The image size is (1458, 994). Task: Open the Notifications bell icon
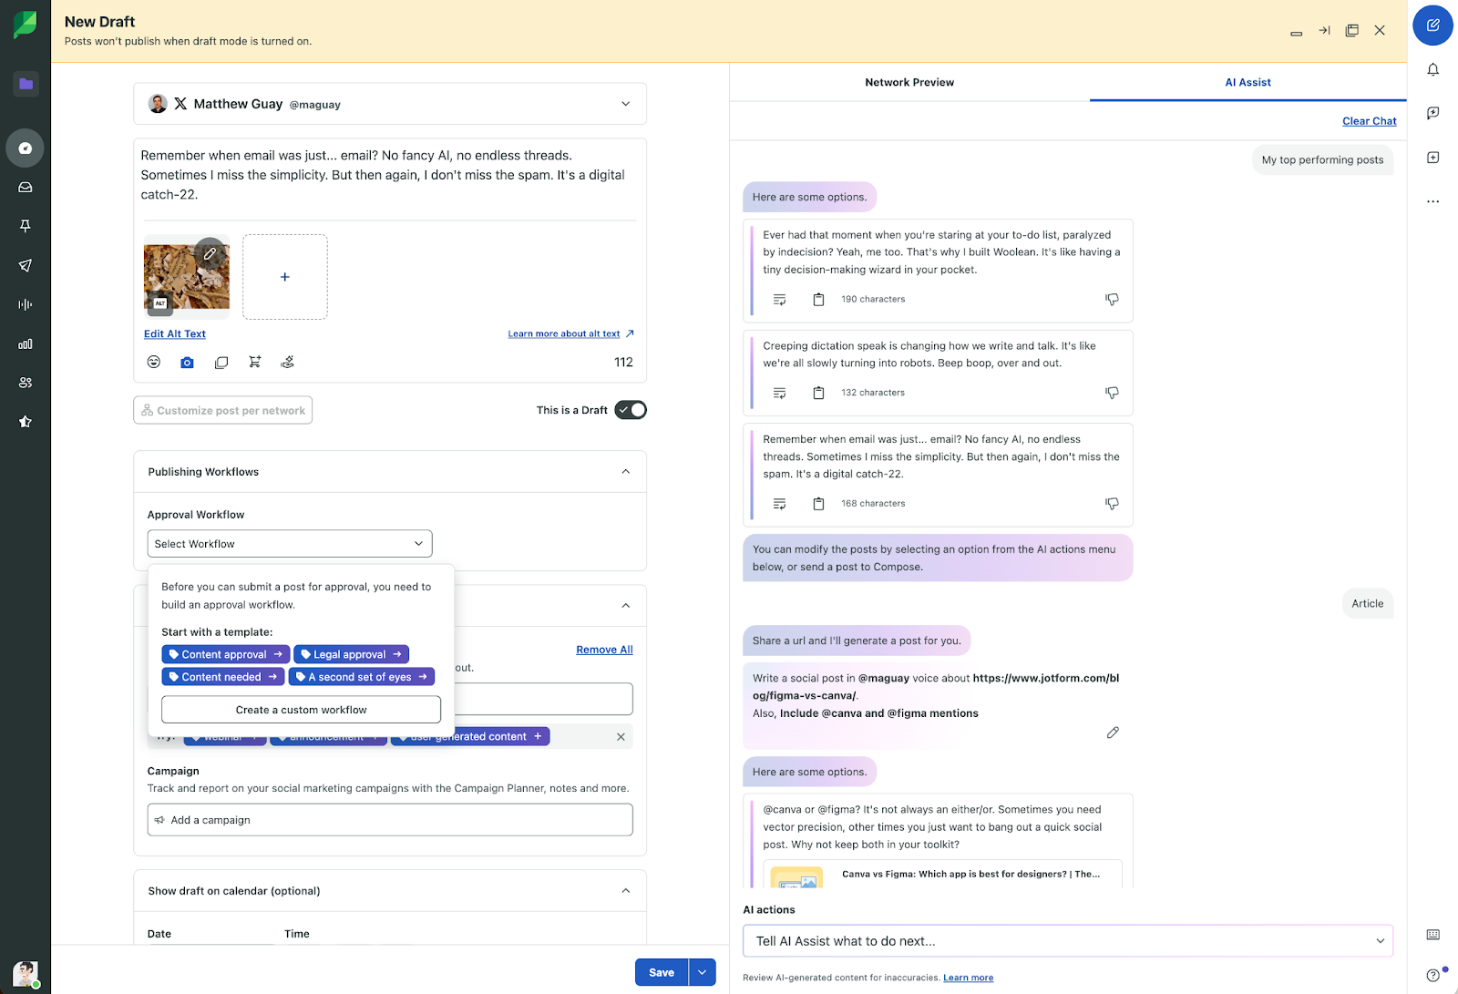[1432, 69]
